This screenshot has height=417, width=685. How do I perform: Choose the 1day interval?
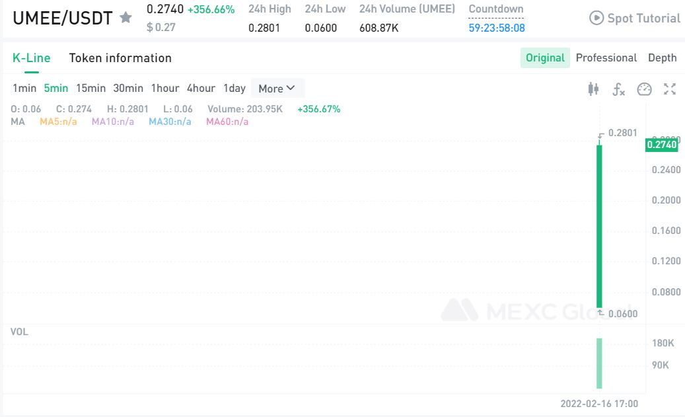pyautogui.click(x=234, y=89)
